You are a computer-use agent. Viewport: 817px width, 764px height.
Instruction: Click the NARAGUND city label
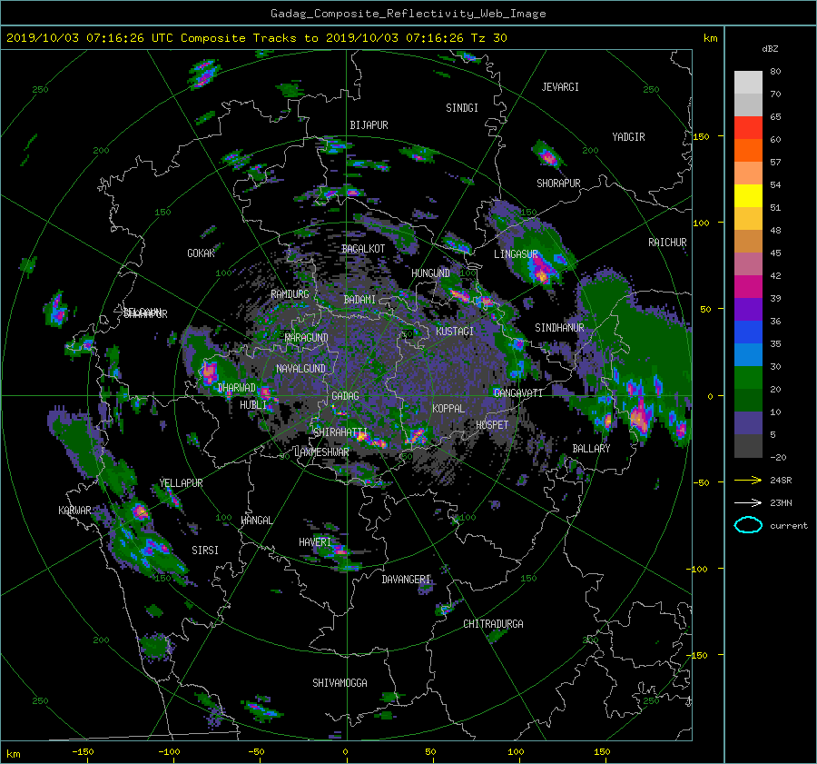[x=307, y=338]
